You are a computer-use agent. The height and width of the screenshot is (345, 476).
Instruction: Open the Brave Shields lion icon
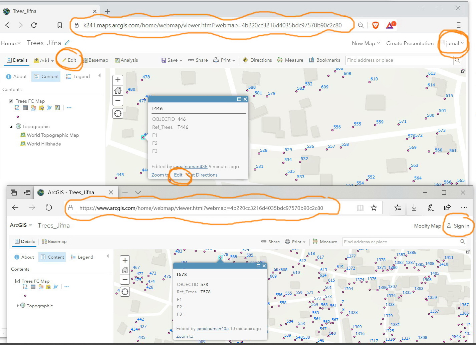[376, 25]
